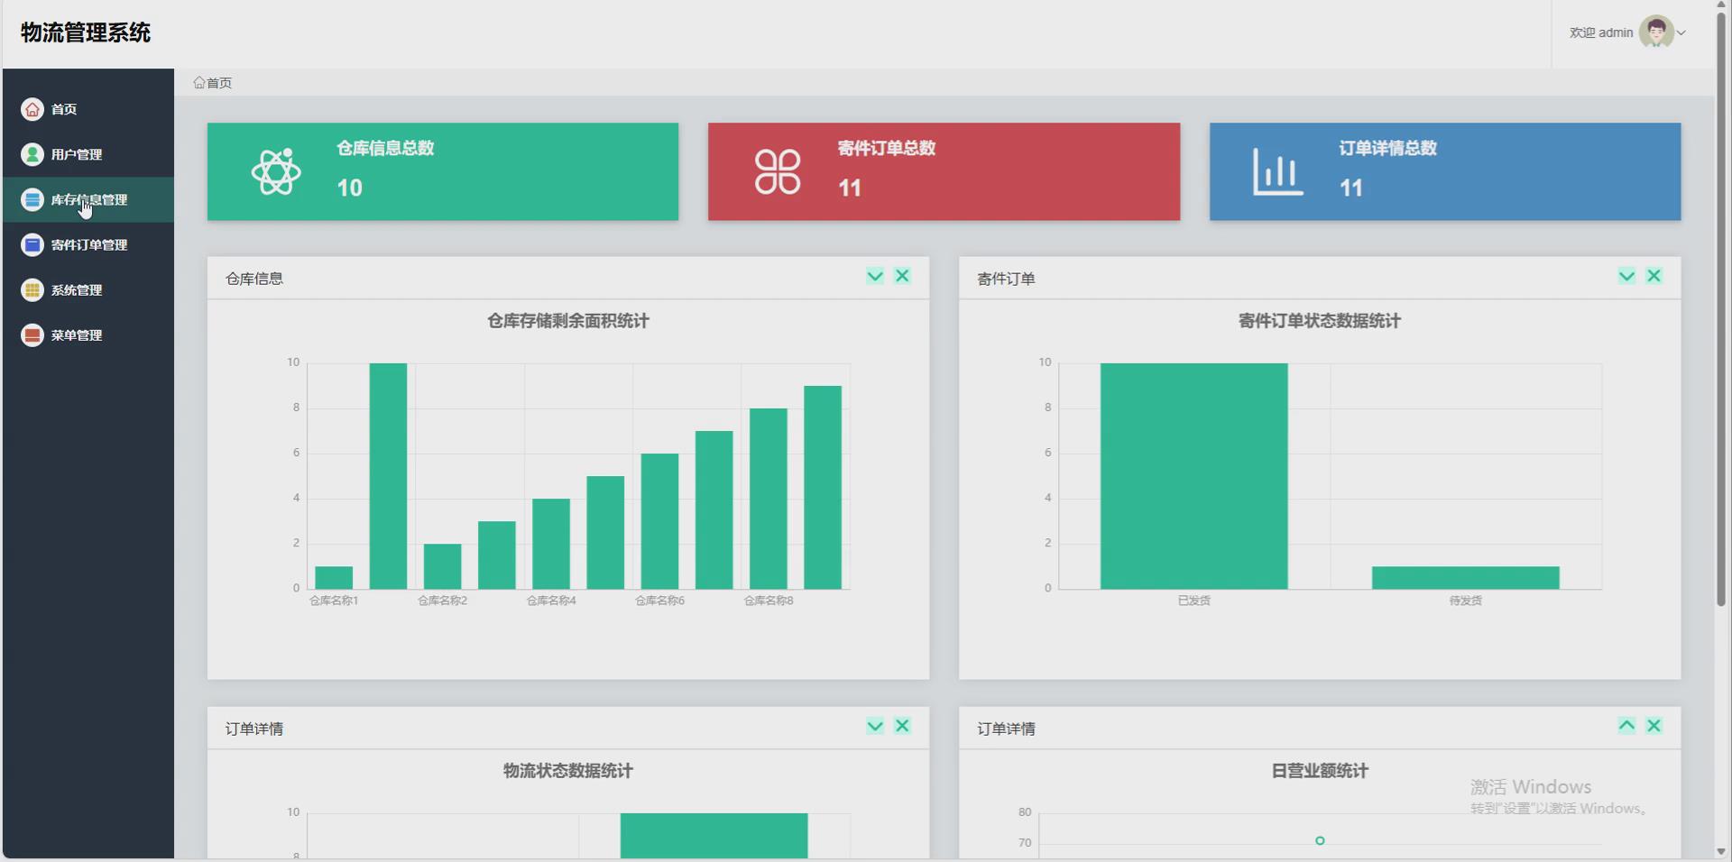Switch to 寄件订单管理 in the sidebar
Viewport: 1732px width, 862px height.
pos(90,244)
